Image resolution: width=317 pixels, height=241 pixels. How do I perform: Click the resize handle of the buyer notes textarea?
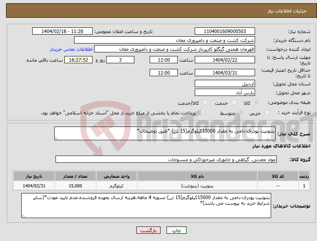pos(23,216)
